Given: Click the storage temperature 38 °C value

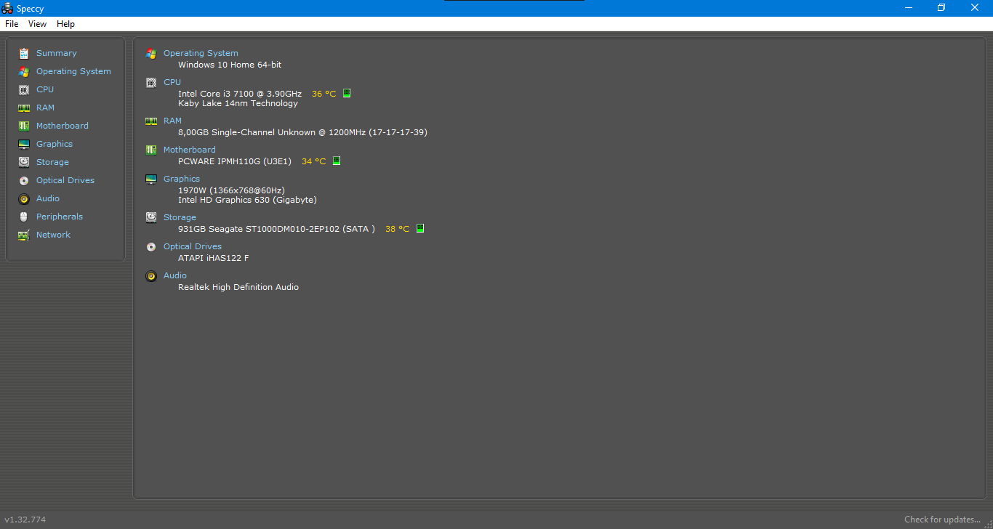Looking at the screenshot, I should coord(398,229).
